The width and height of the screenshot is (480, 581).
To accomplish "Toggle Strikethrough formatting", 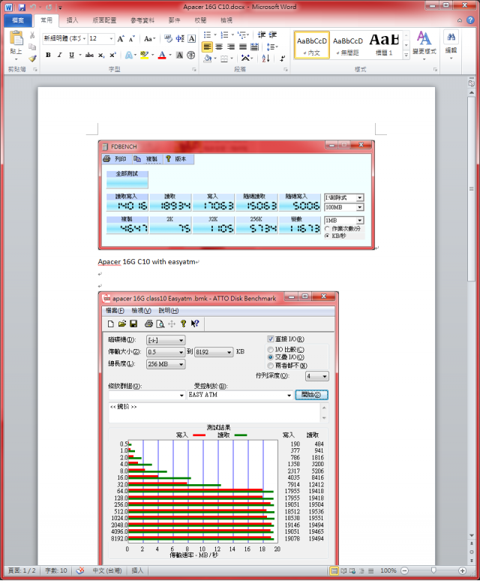I will click(89, 56).
